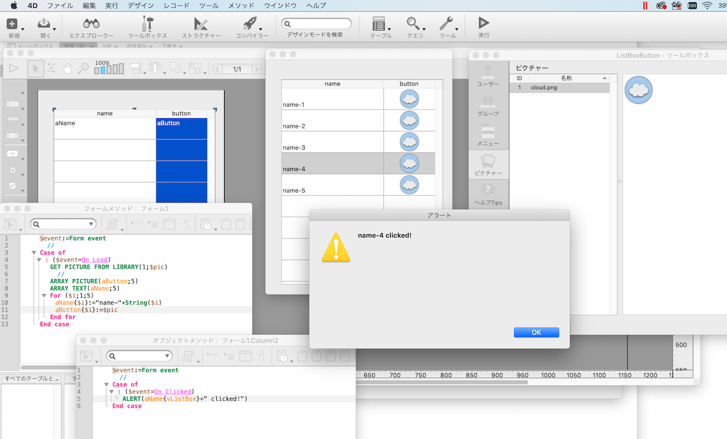
Task: Run the form with form editor play icon
Action: [x=13, y=69]
